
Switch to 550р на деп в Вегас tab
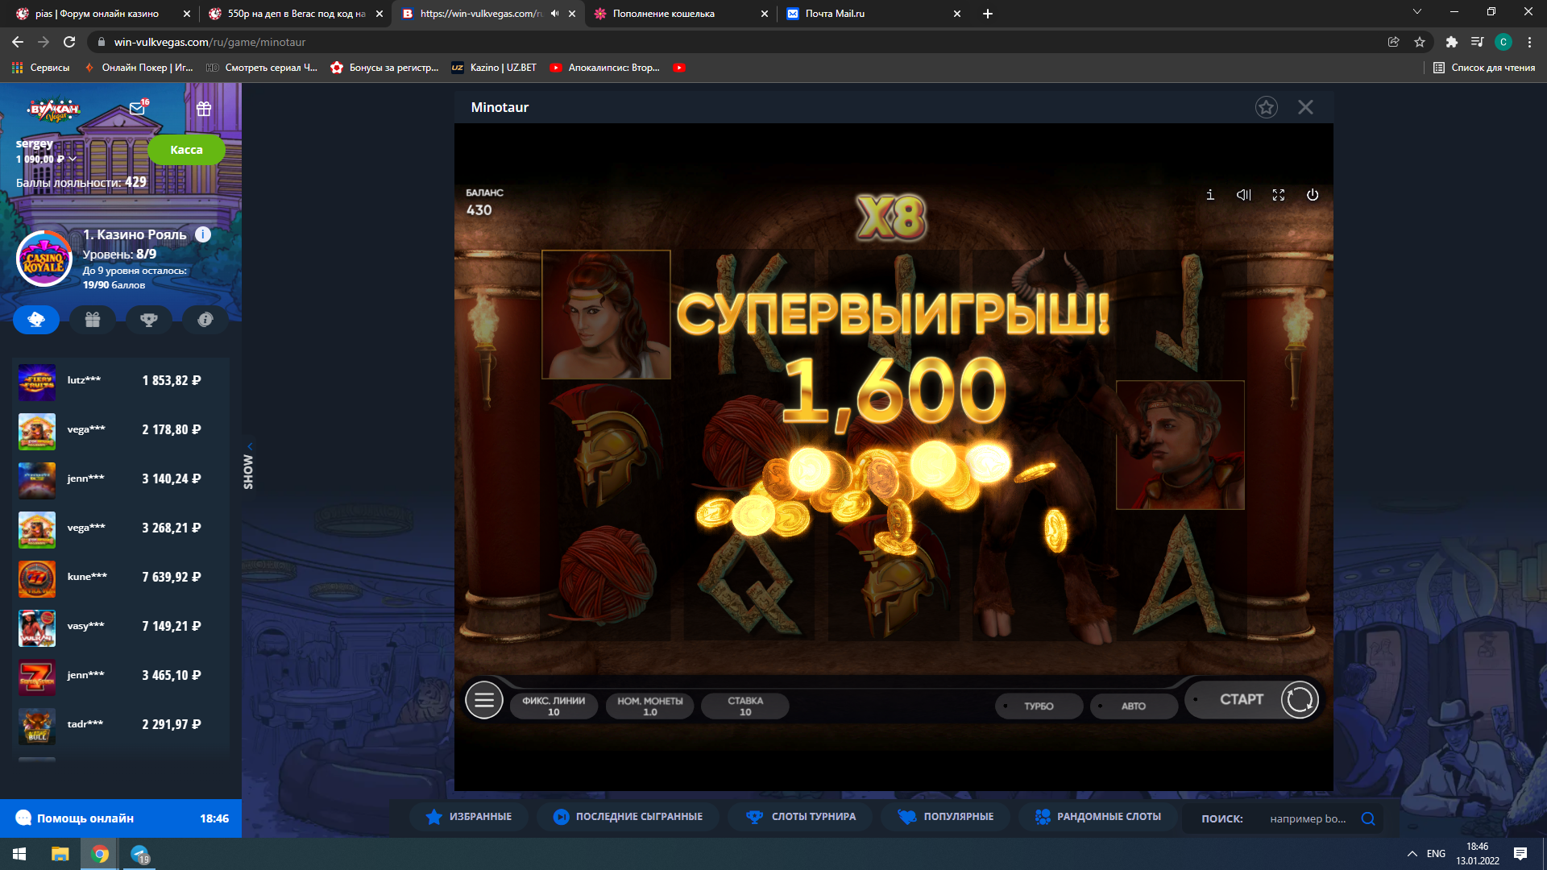(296, 14)
